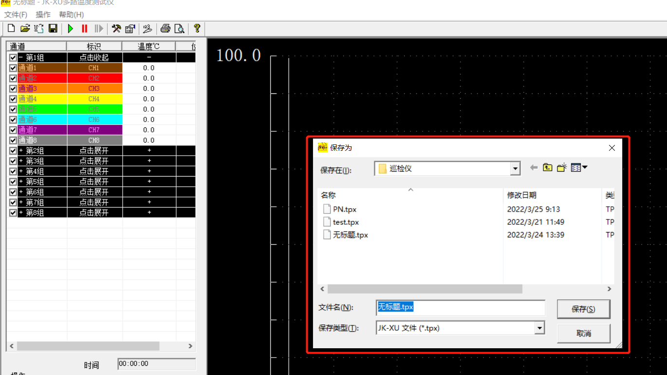Click the yellow Help question-mark icon
The image size is (667, 375).
[197, 29]
